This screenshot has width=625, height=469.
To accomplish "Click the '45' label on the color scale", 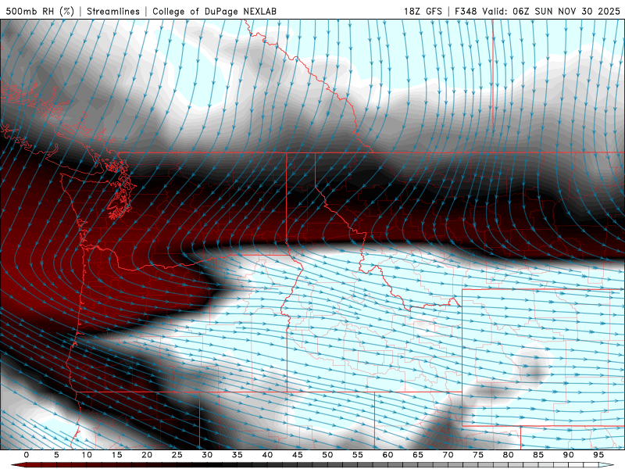I will coord(298,455).
